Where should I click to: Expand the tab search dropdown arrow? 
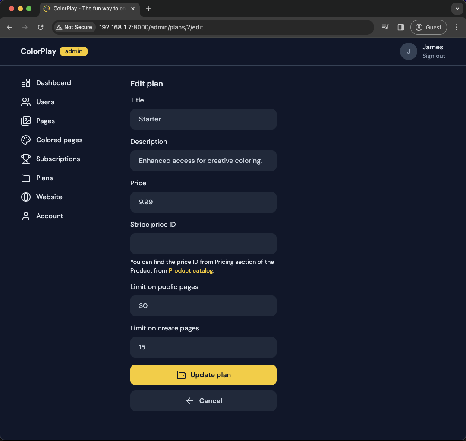click(457, 9)
